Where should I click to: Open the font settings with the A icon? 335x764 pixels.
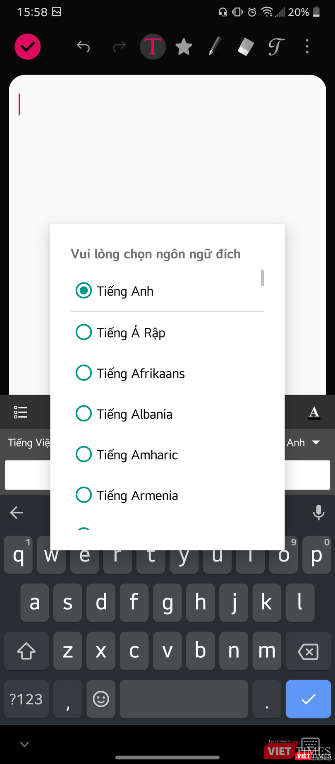pos(314,412)
